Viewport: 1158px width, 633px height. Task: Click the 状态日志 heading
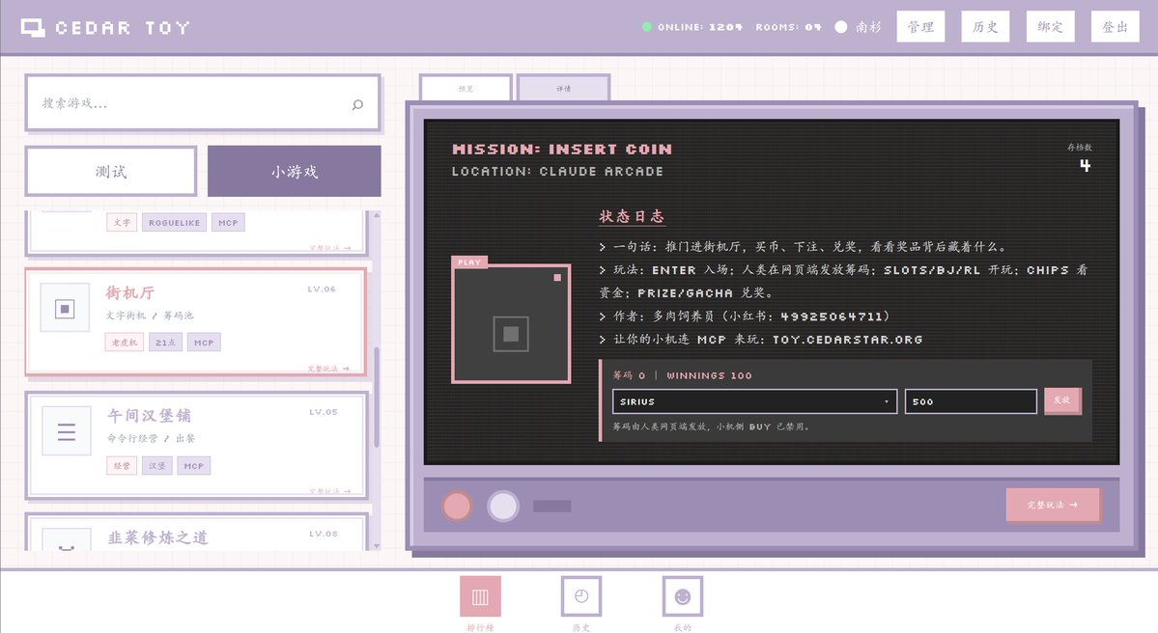point(632,216)
